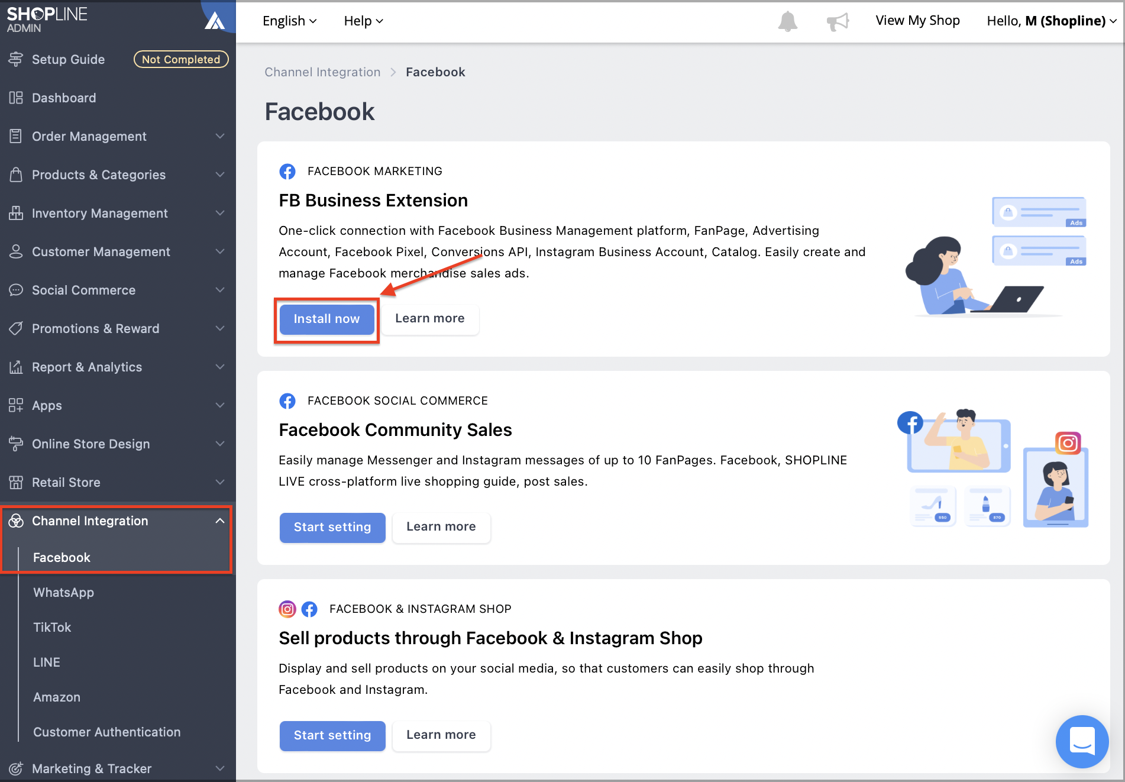This screenshot has width=1125, height=782.
Task: Open the Help dropdown menu
Action: click(364, 21)
